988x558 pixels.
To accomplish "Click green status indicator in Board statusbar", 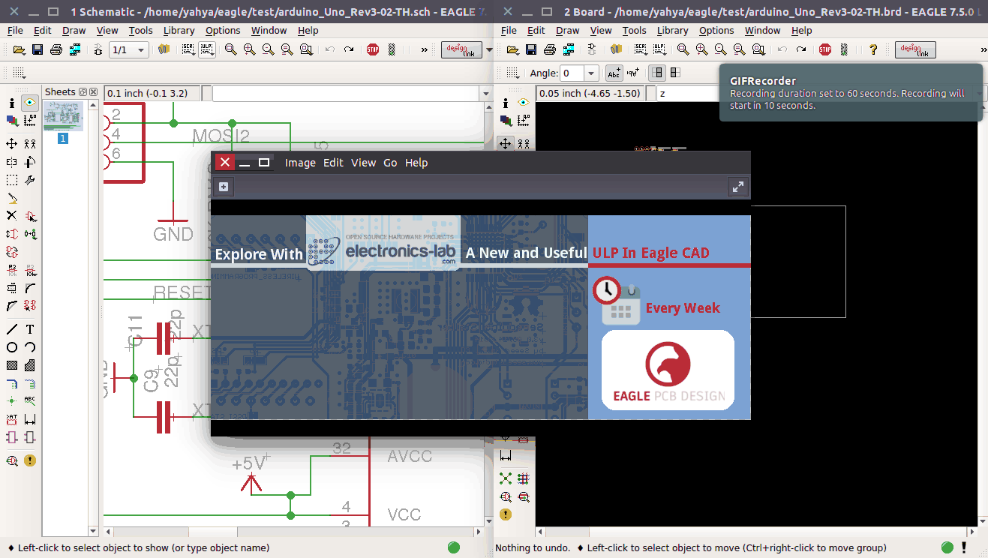I will [947, 547].
